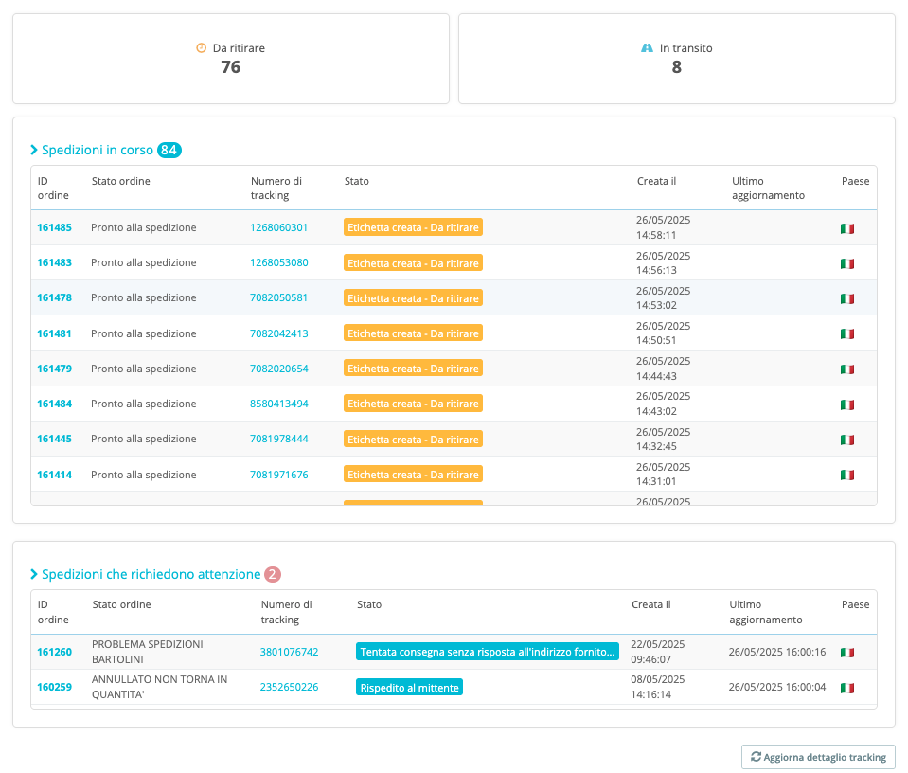Click Italy flag in order 161479 row

[847, 369]
